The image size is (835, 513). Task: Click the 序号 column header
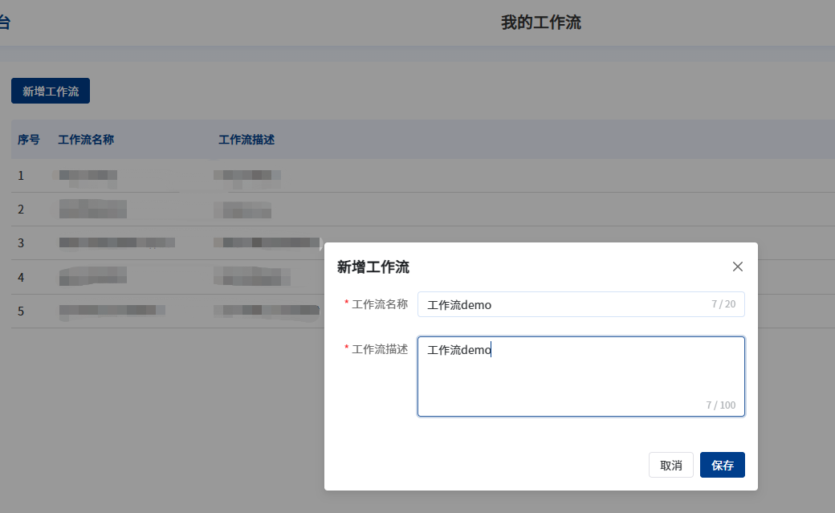point(29,140)
